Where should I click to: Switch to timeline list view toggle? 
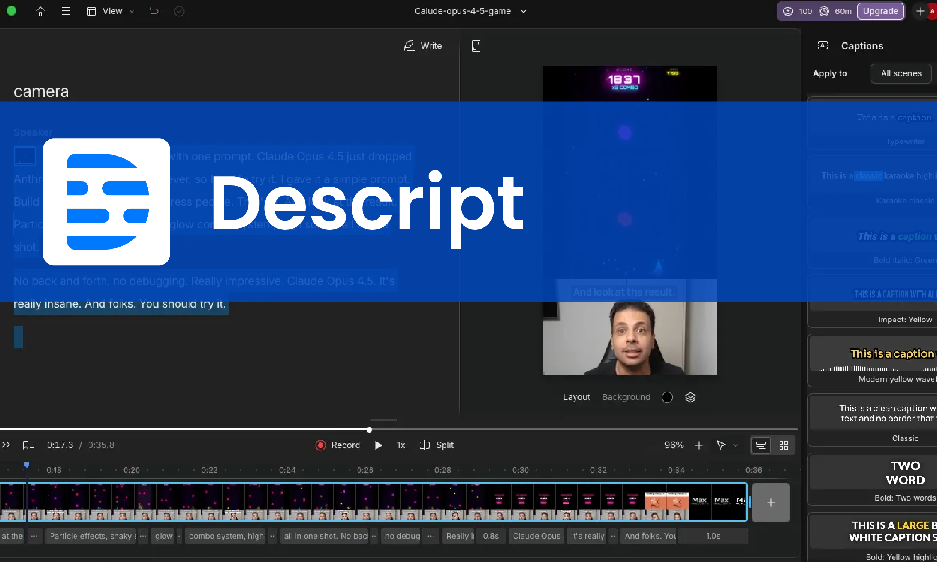[761, 445]
